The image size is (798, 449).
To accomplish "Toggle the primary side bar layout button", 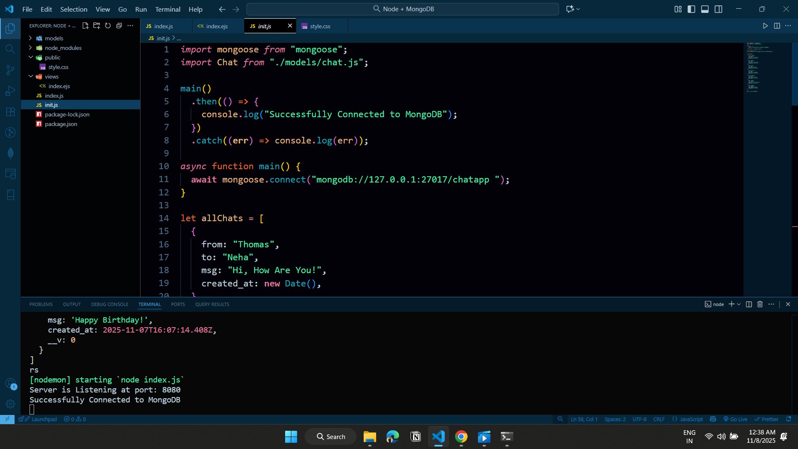I will 691,9.
